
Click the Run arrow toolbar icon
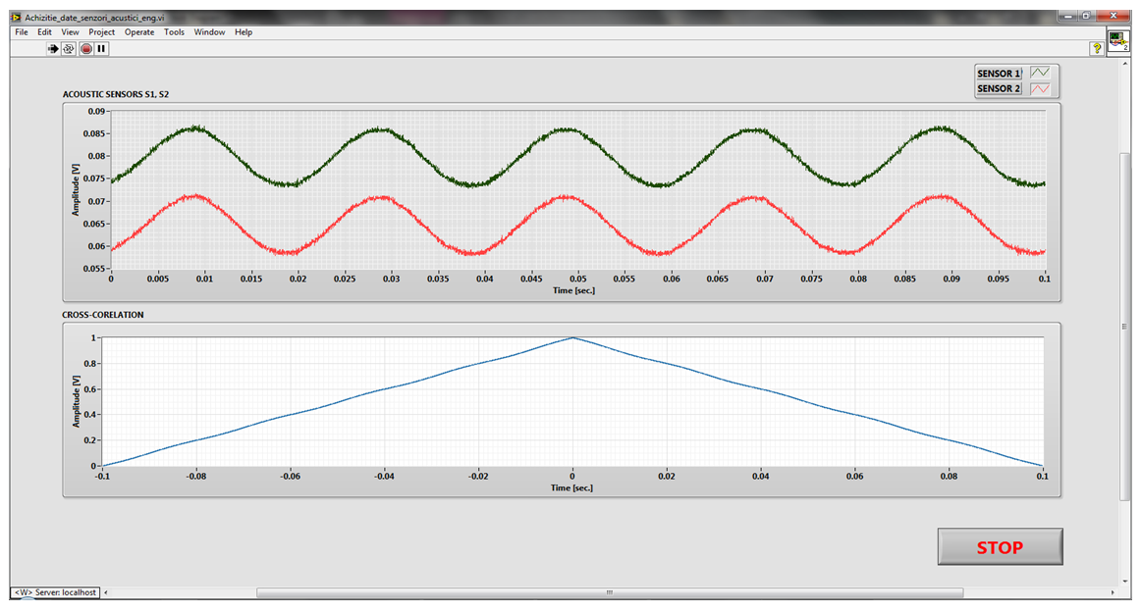tap(53, 48)
